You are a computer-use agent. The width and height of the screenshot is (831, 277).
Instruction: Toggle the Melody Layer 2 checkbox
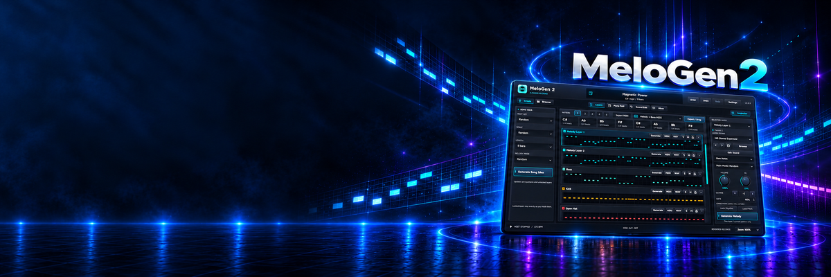564,150
